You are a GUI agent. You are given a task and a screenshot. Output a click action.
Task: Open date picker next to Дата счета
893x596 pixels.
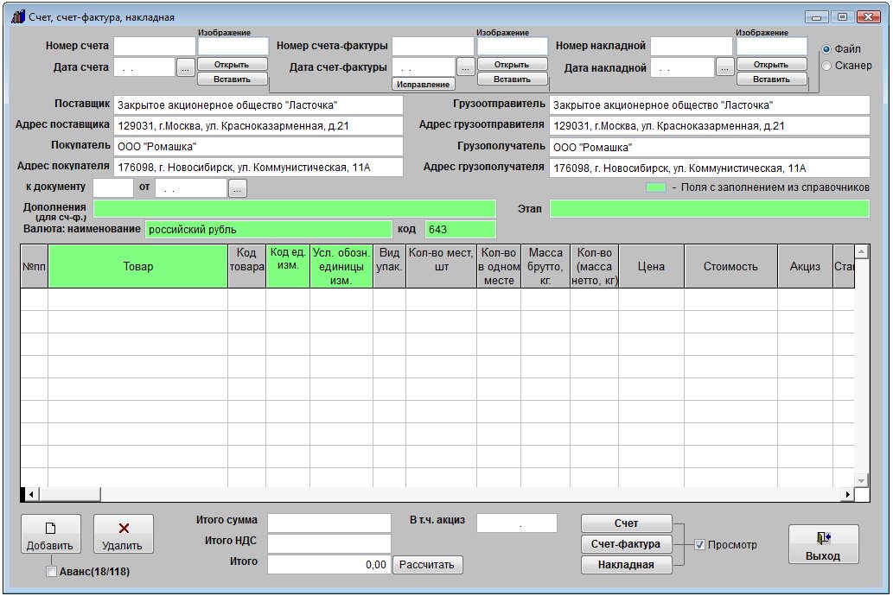pyautogui.click(x=186, y=67)
